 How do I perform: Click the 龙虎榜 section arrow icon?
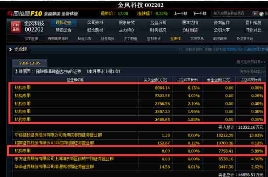11,49
